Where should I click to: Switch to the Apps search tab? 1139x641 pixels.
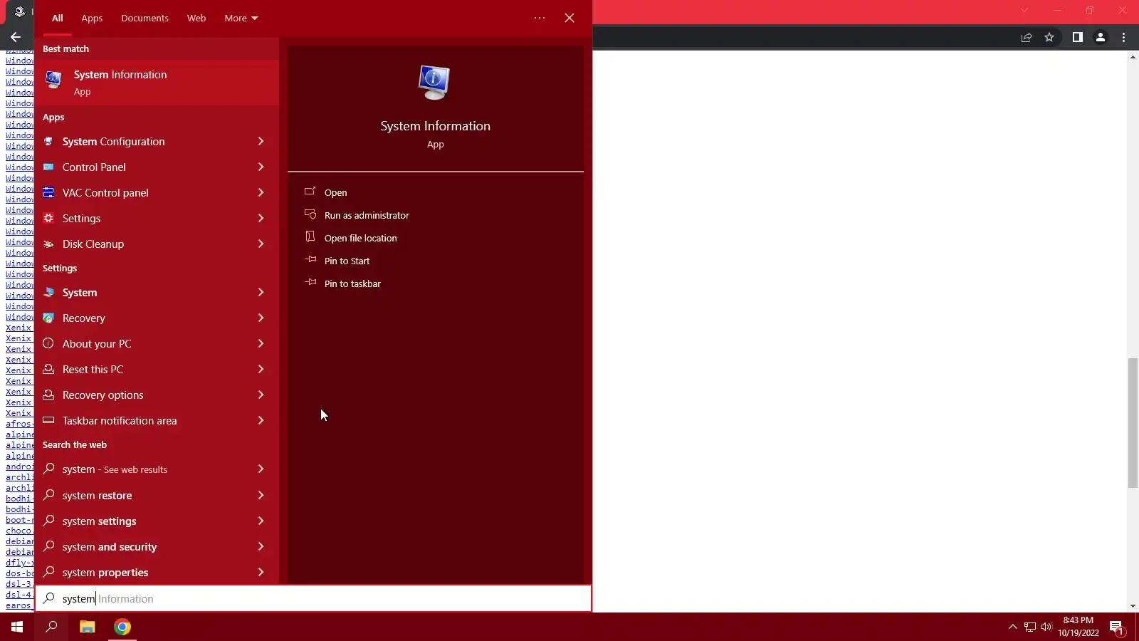(92, 18)
